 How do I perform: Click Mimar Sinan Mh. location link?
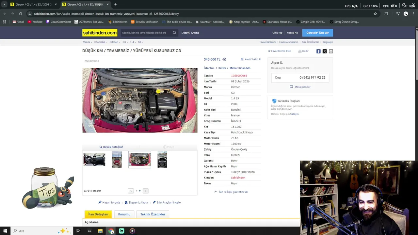240,68
